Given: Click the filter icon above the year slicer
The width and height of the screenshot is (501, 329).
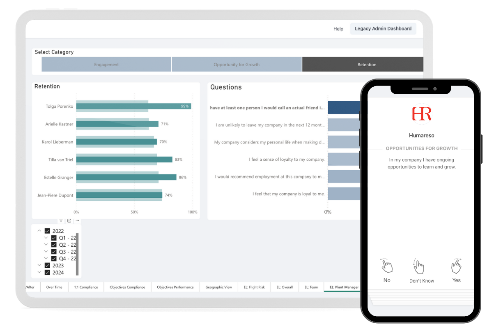Looking at the screenshot, I should click(61, 221).
